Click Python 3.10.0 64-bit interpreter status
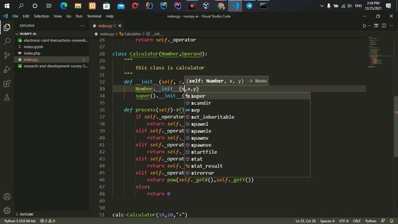 (x=20, y=221)
